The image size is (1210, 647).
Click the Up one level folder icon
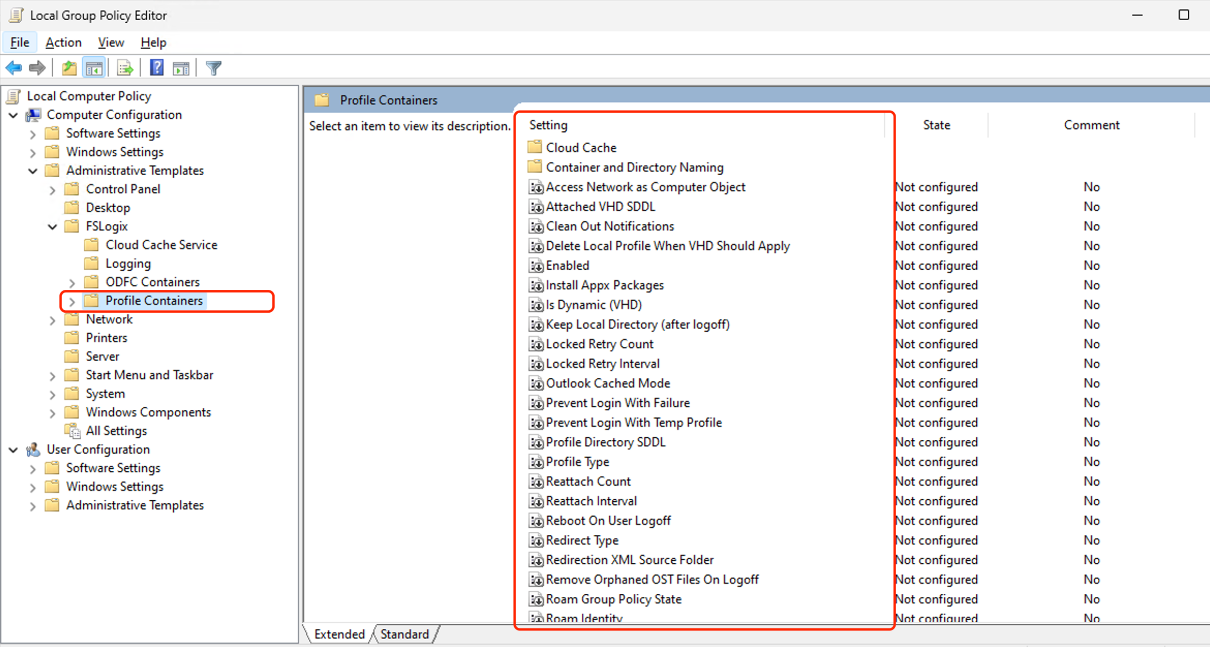[x=69, y=68]
